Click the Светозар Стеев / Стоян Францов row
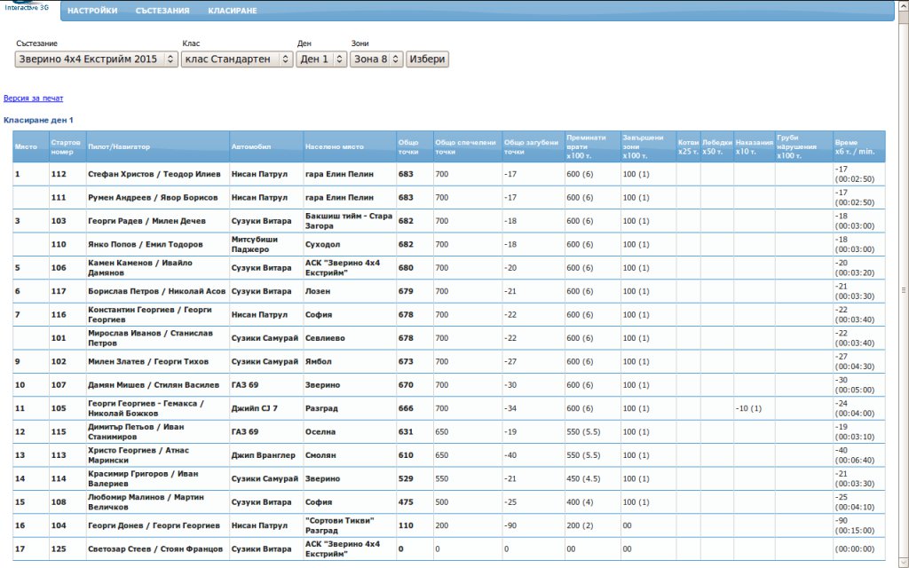 click(154, 549)
